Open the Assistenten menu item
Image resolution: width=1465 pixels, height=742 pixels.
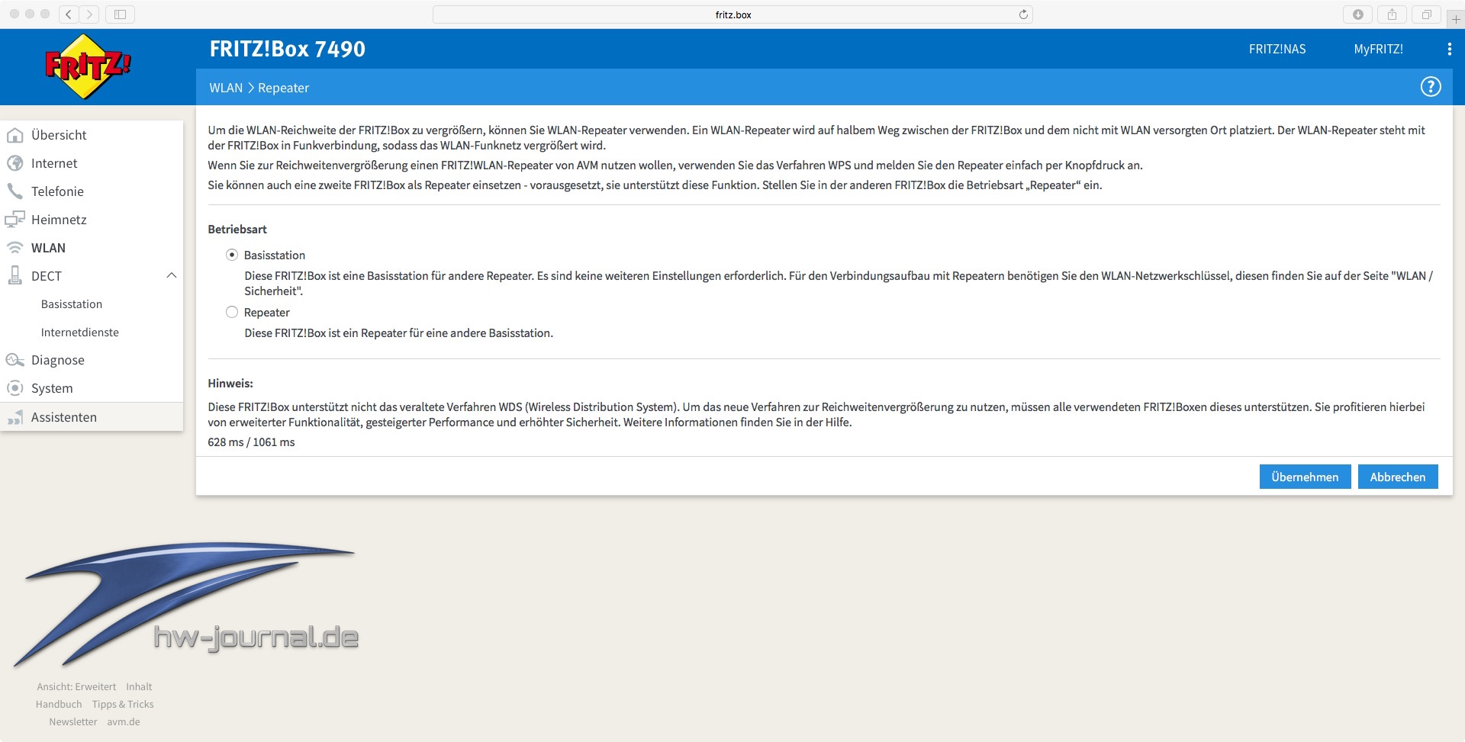(x=64, y=417)
